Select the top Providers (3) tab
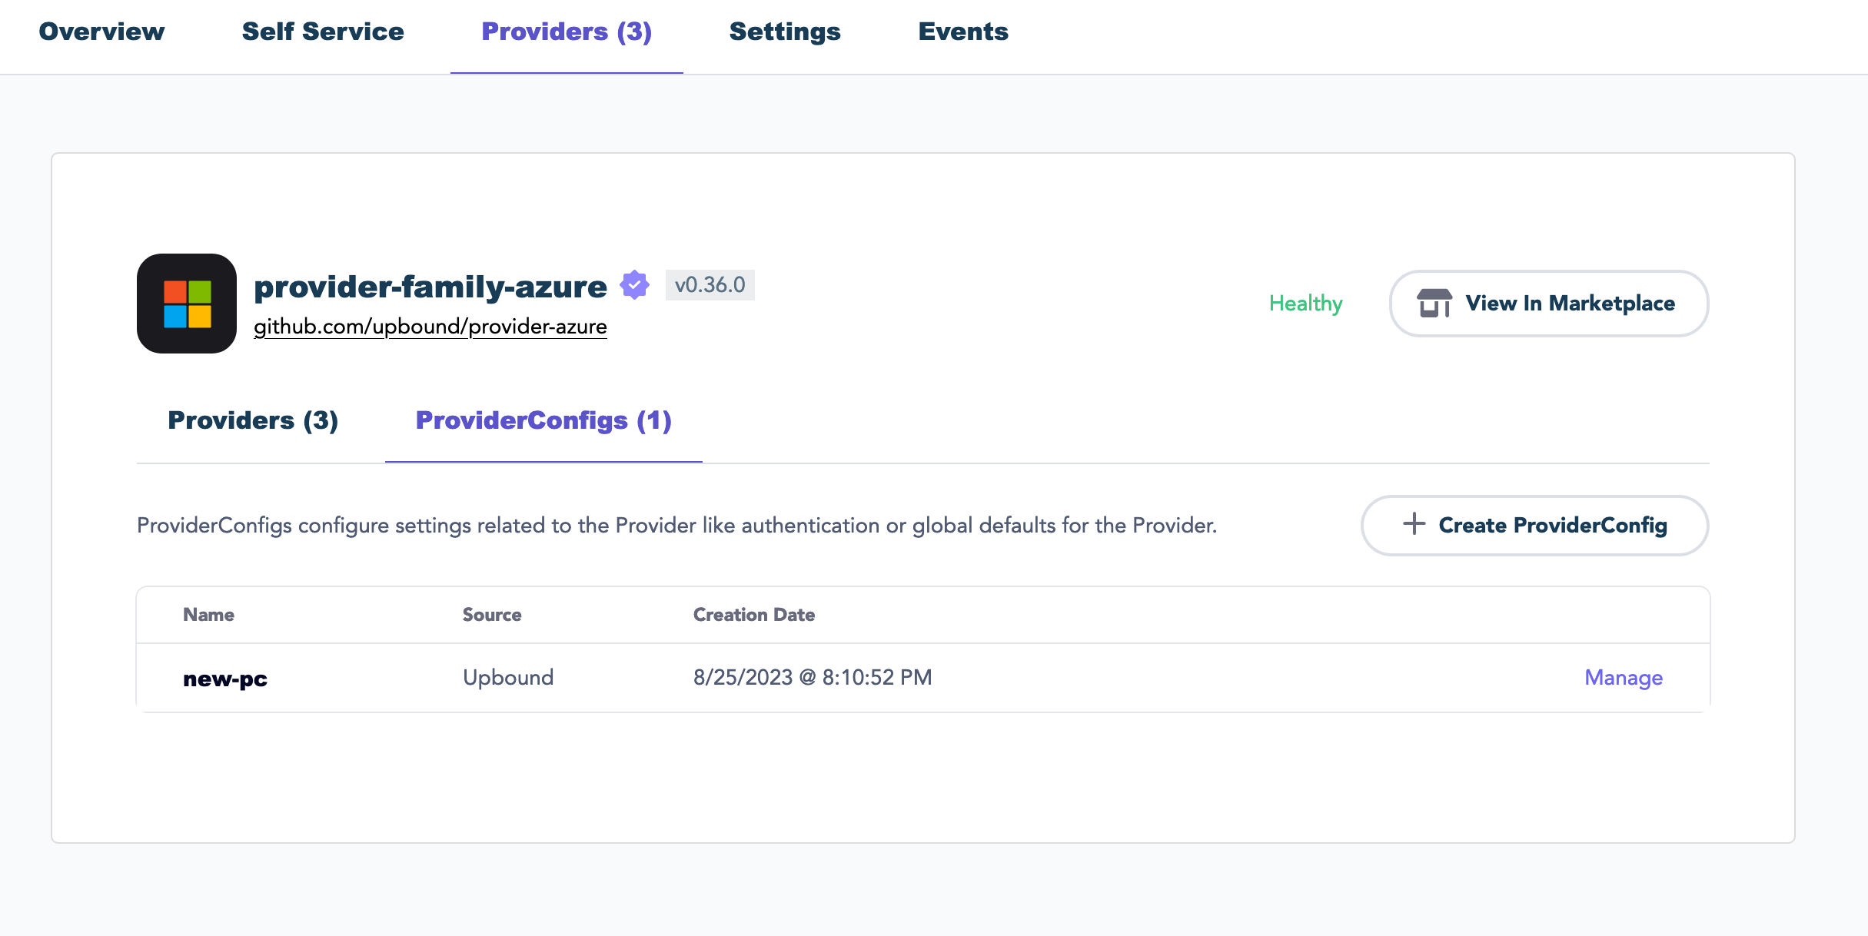Viewport: 1868px width, 936px height. pos(567,32)
